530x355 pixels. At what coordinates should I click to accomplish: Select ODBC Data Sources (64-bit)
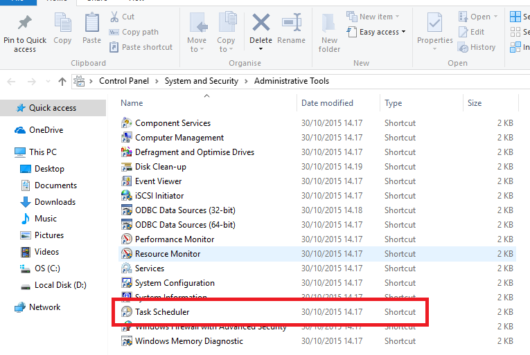(x=185, y=225)
